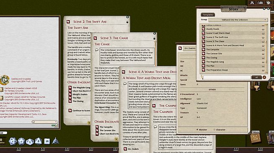Click the Orc Zealots name field

click(190, 48)
